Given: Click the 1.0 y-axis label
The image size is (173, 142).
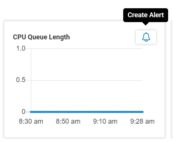Looking at the screenshot, I should [x=21, y=48].
